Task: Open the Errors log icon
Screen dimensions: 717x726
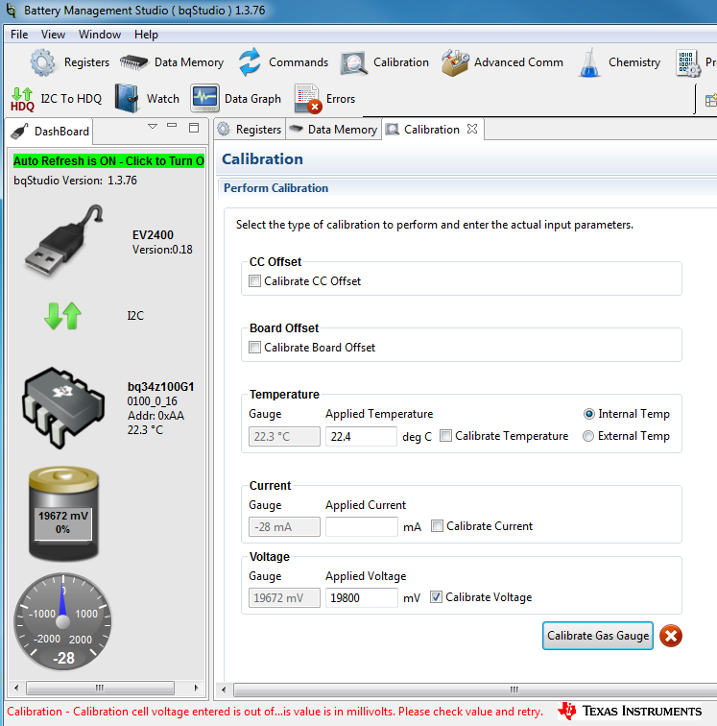Action: tap(308, 99)
